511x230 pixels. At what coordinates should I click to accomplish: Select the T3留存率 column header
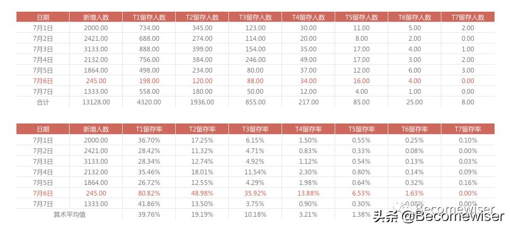click(x=255, y=129)
